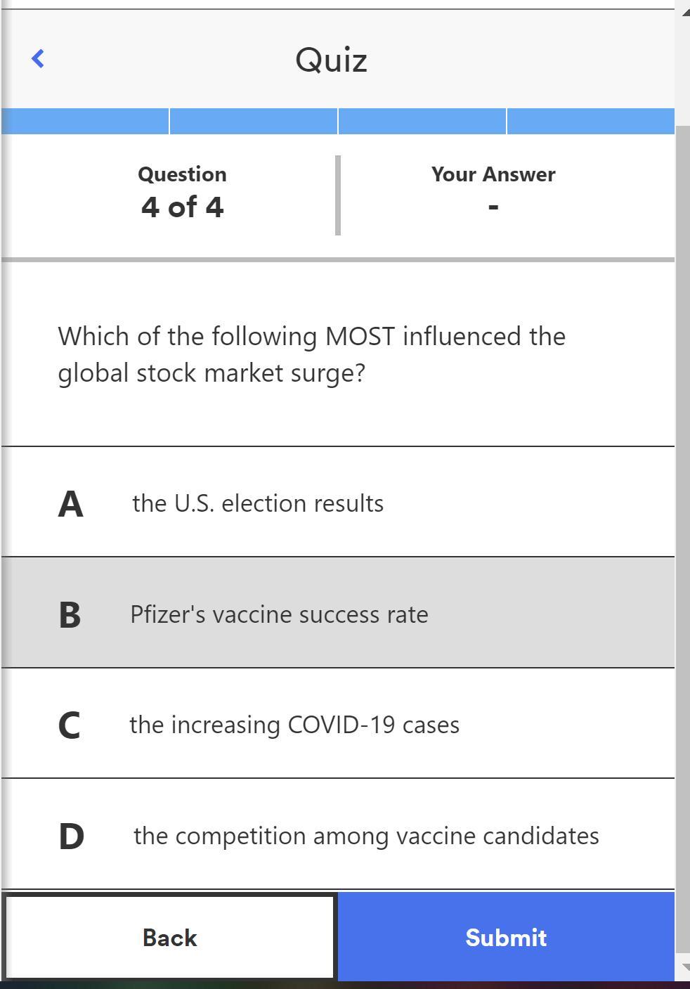Click the letter A option marker

(70, 503)
